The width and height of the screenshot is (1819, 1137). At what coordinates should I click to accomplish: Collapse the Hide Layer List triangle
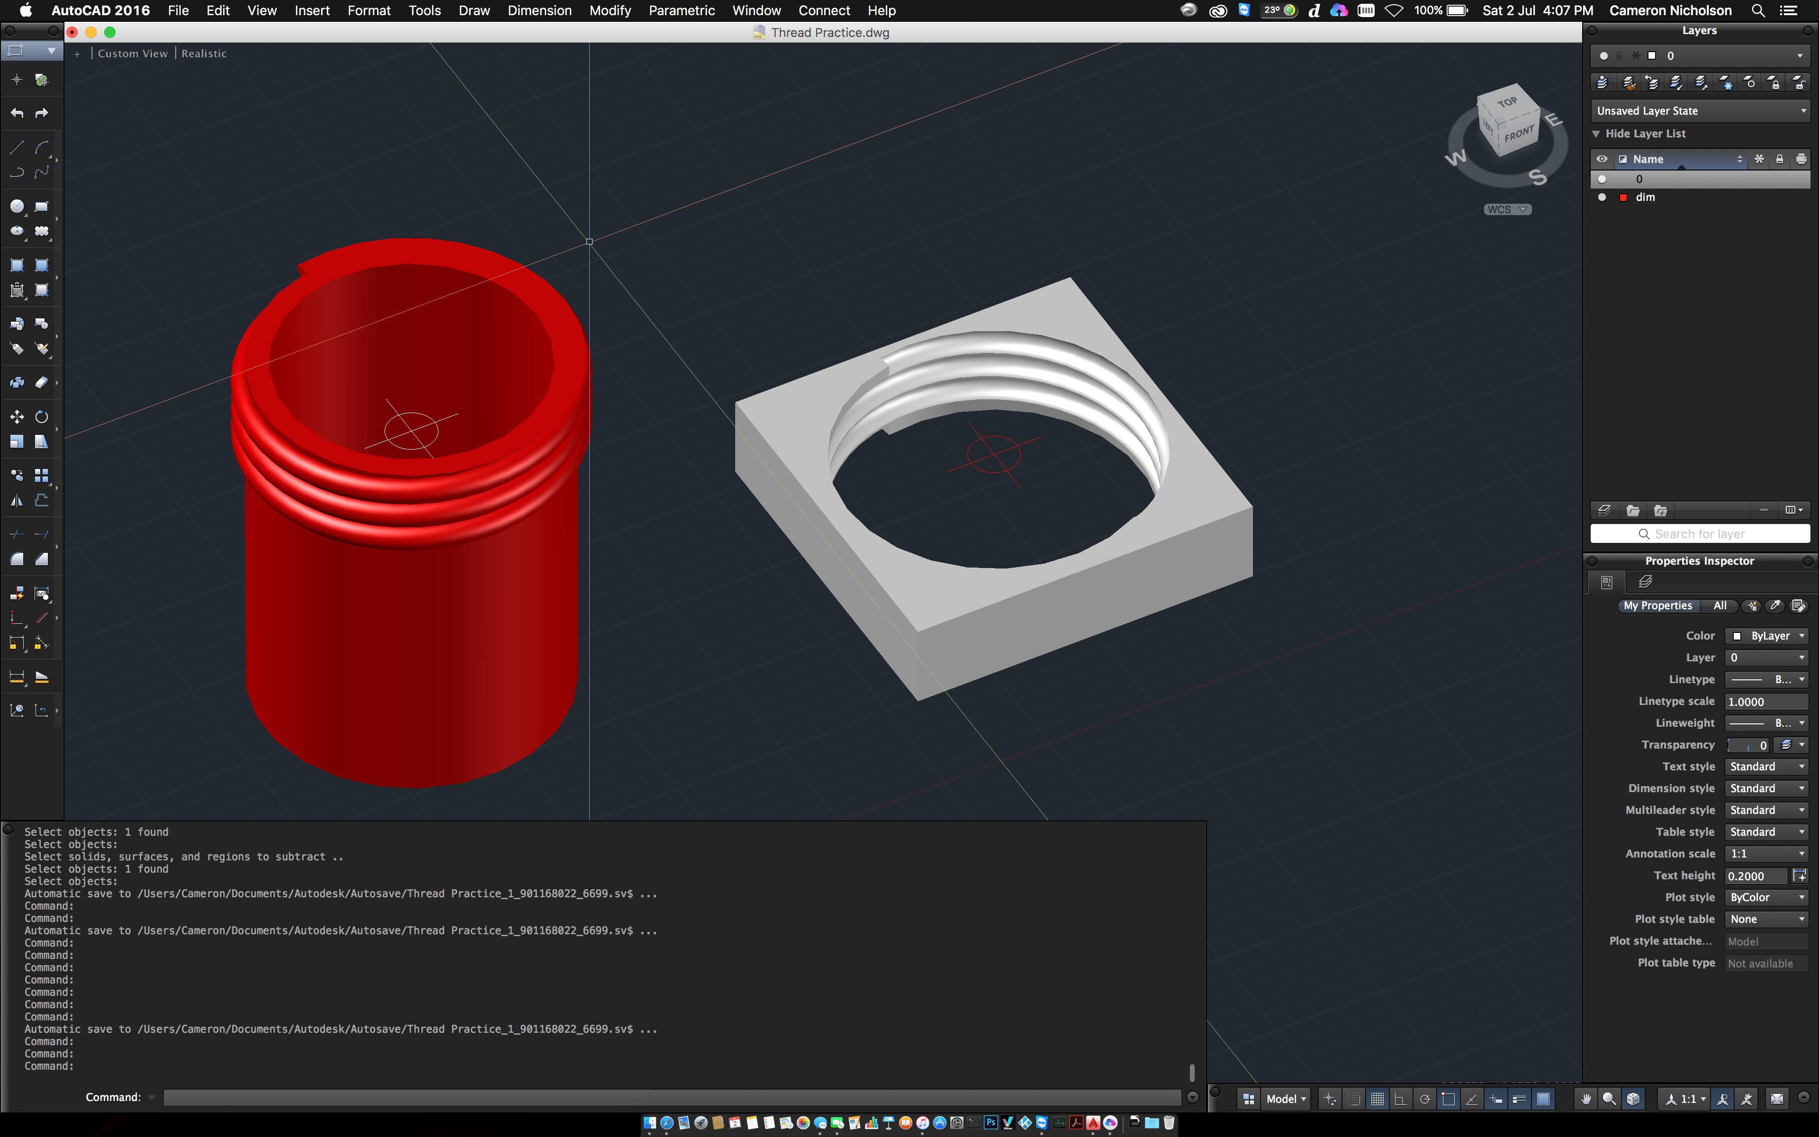pos(1596,134)
